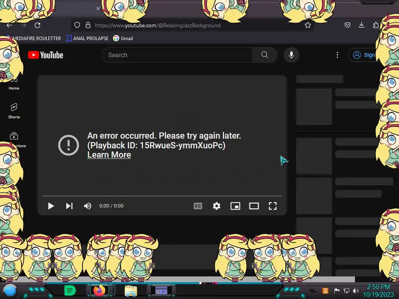399x299 pixels.
Task: Open the tracking protection shield icon
Action: [77, 25]
